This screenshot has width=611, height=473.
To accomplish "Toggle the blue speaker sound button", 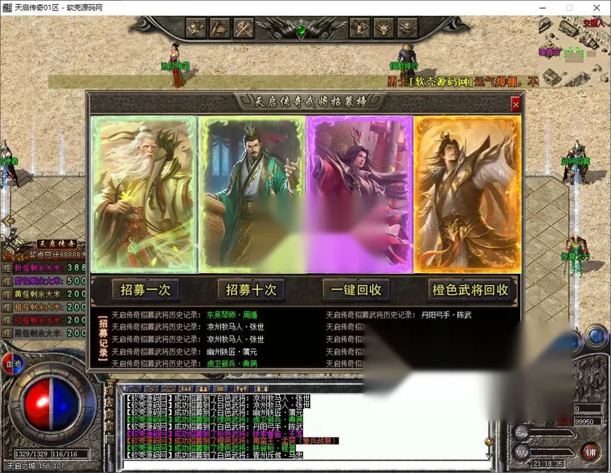I will click(x=596, y=336).
